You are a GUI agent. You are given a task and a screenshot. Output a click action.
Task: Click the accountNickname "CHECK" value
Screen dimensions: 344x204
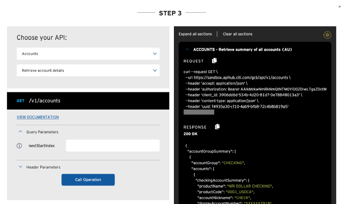(242, 198)
